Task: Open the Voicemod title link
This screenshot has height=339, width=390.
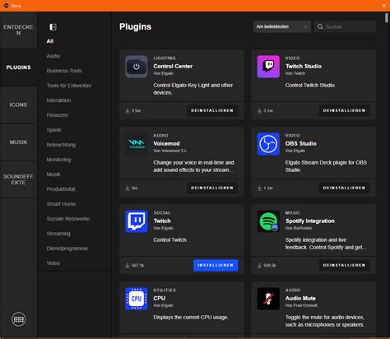Action: coord(166,143)
